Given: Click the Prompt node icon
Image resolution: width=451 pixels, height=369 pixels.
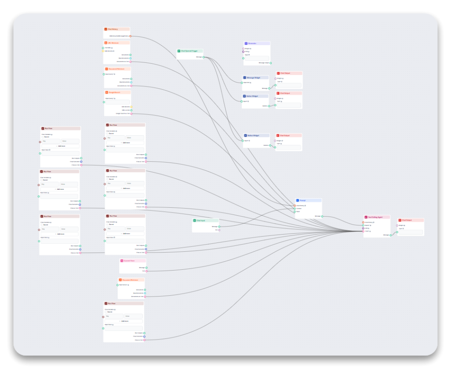Looking at the screenshot, I should click(297, 200).
